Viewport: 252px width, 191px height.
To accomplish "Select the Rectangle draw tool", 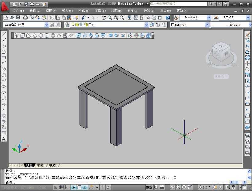I will click(x=3, y=57).
